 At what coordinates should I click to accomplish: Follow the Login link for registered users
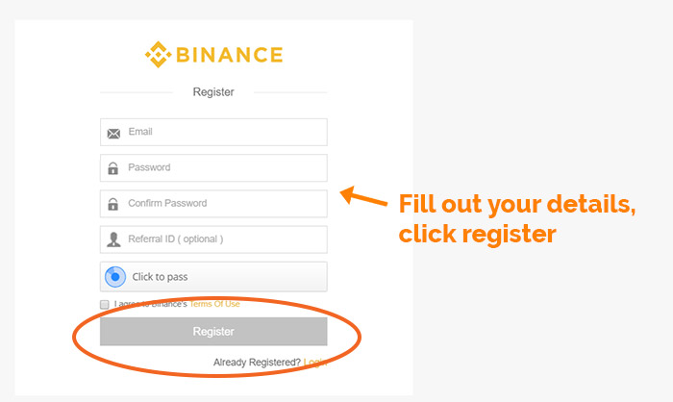[x=315, y=363]
